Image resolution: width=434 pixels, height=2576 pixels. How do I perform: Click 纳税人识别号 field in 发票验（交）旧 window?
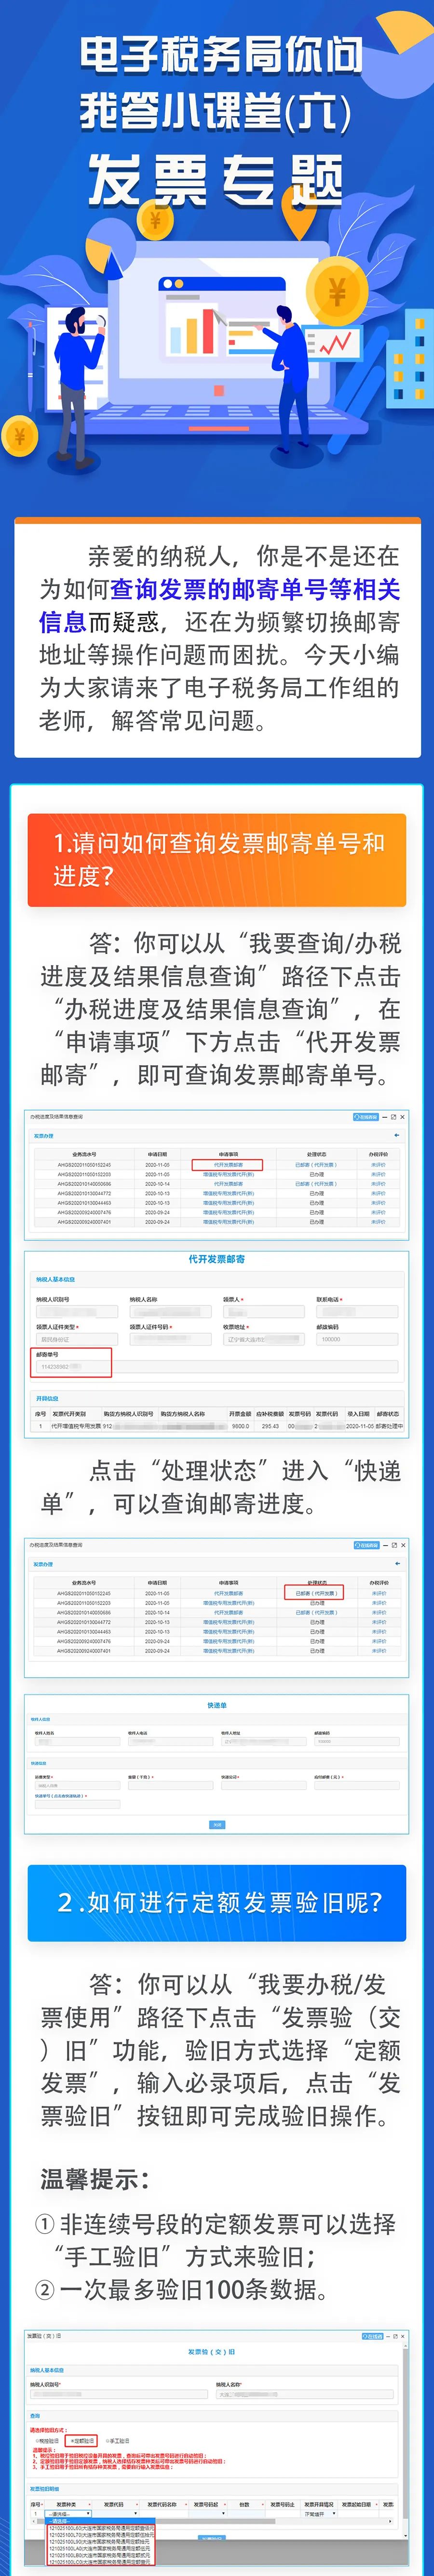(x=119, y=2394)
